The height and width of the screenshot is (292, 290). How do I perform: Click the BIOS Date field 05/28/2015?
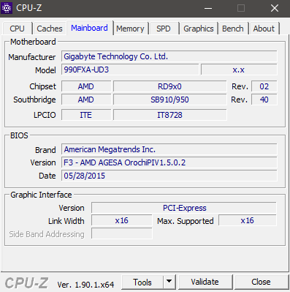[x=169, y=176]
